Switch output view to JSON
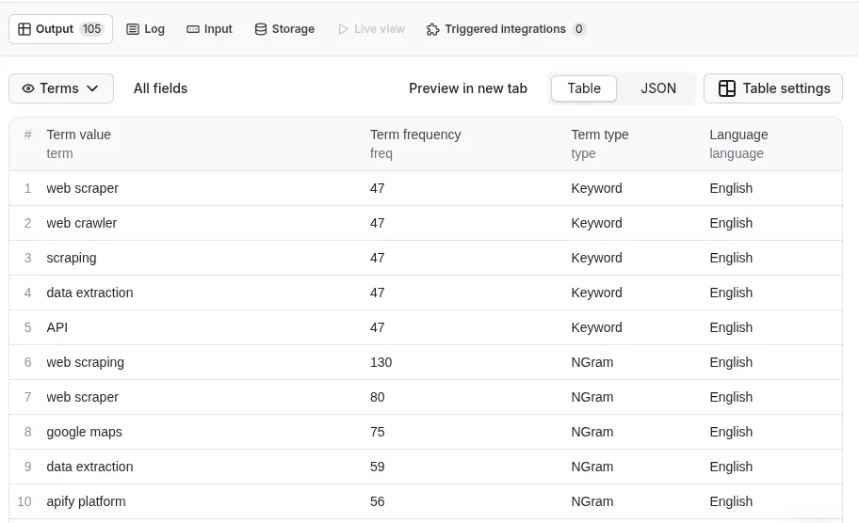This screenshot has width=859, height=523. point(657,88)
